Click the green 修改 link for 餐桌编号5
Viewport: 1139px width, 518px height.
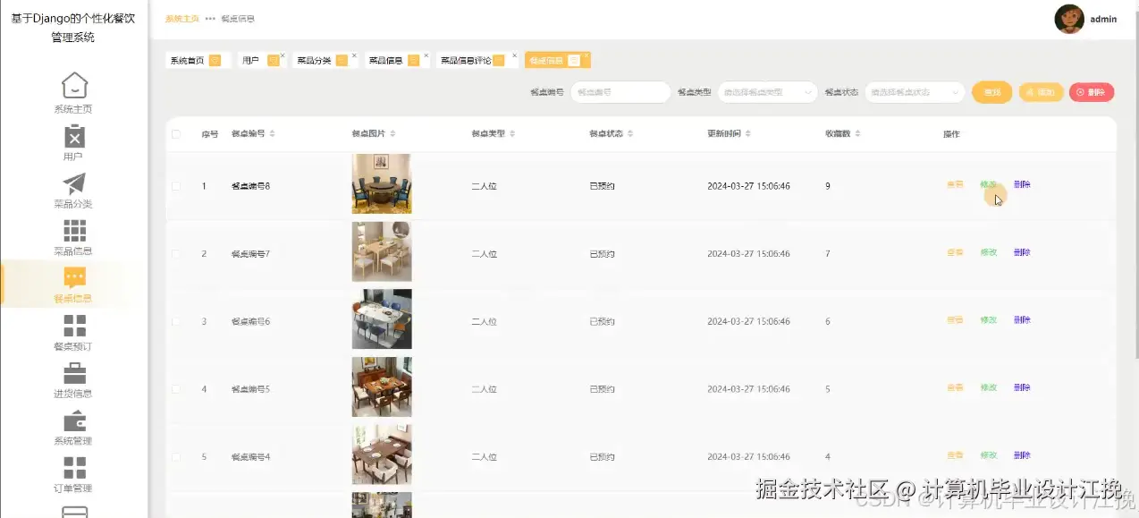[x=988, y=388]
